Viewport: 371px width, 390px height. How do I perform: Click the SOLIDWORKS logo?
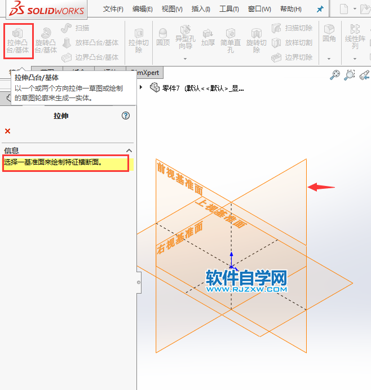(x=47, y=9)
